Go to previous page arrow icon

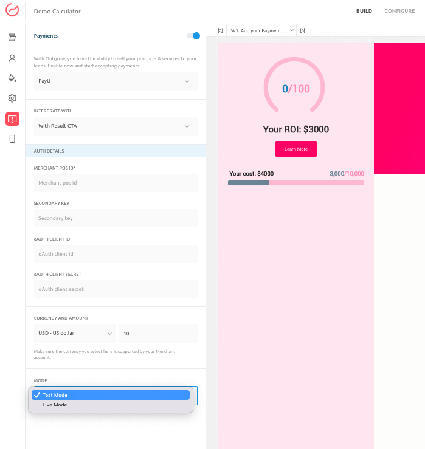[x=220, y=30]
